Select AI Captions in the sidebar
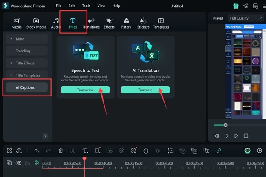 click(26, 87)
